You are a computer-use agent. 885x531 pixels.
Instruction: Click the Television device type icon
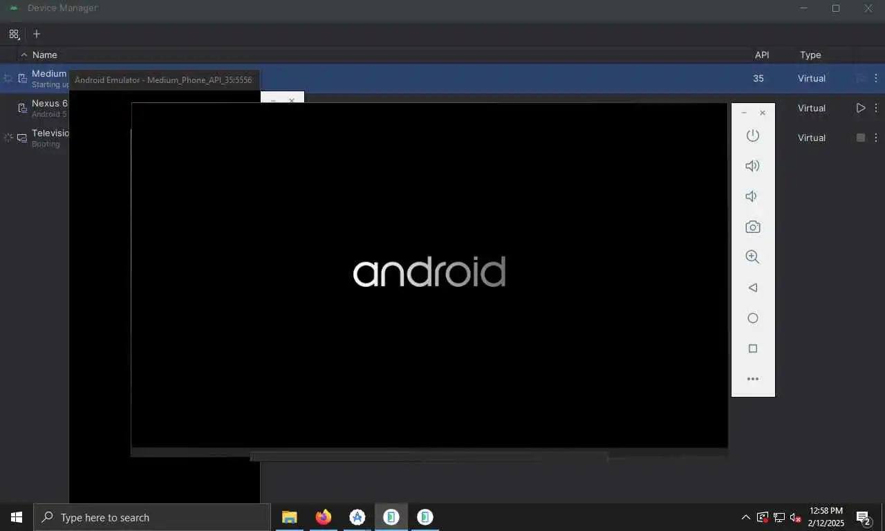(22, 138)
